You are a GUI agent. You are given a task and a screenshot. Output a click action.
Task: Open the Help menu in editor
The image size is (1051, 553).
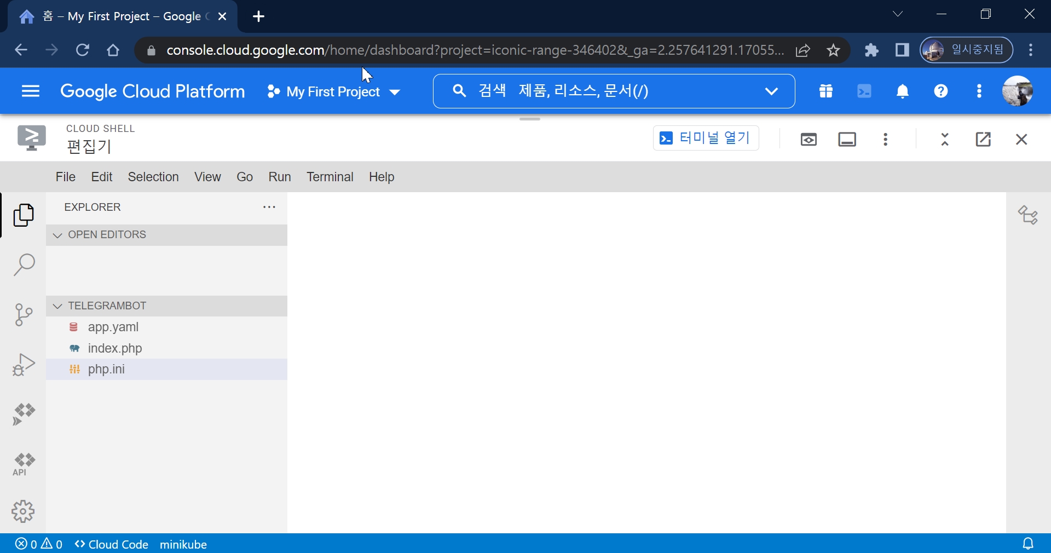382,177
